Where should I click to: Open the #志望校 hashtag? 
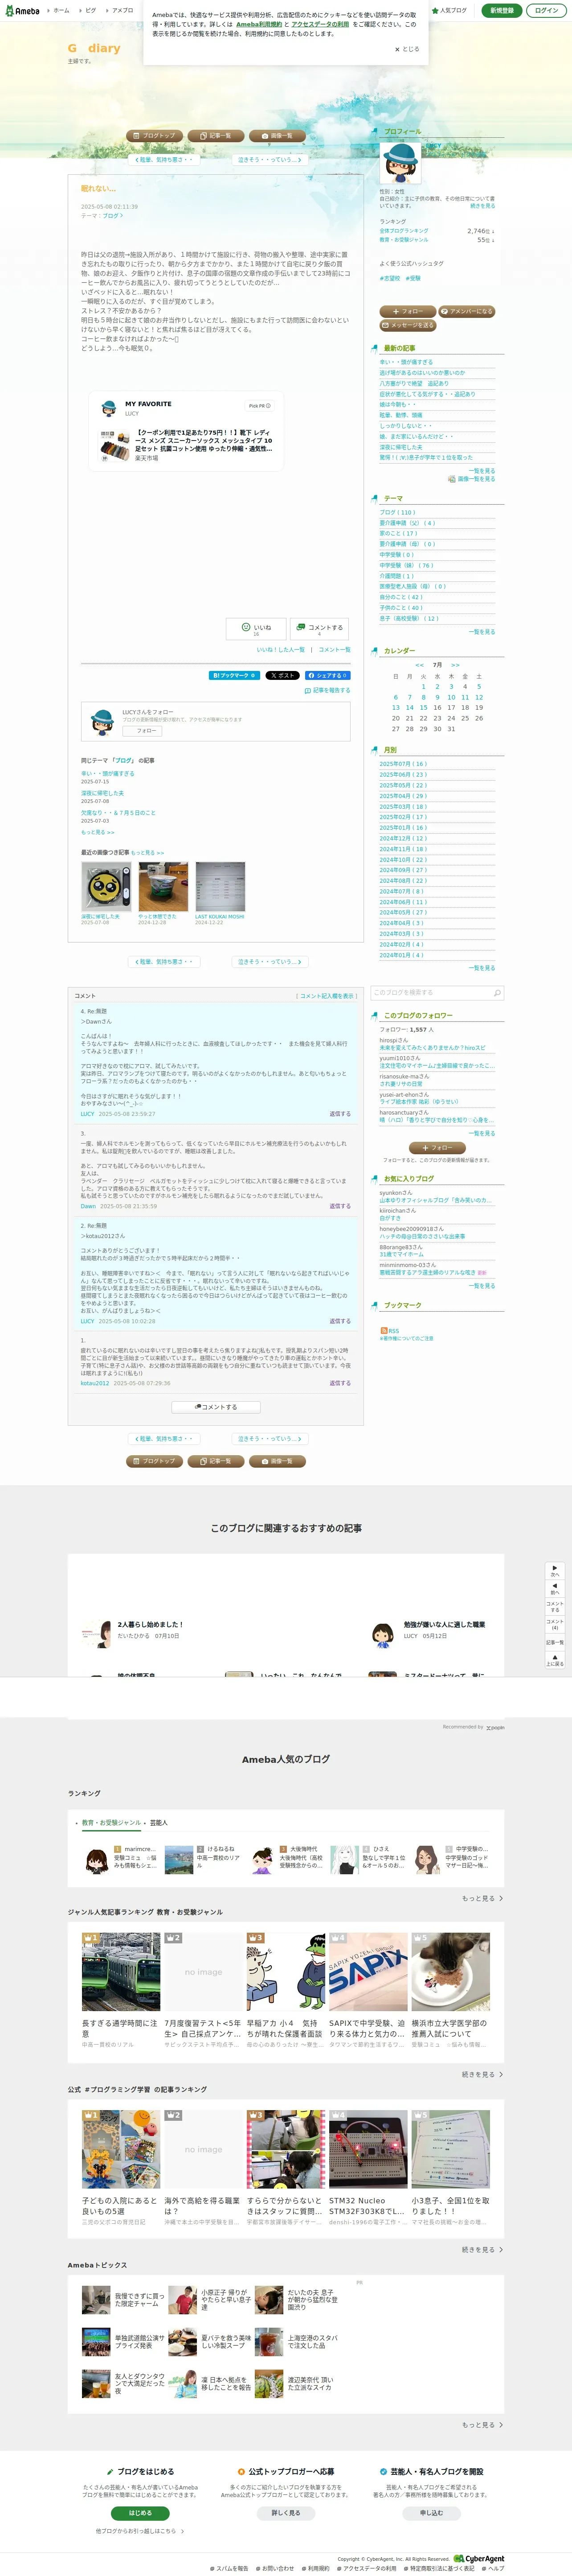[x=390, y=278]
